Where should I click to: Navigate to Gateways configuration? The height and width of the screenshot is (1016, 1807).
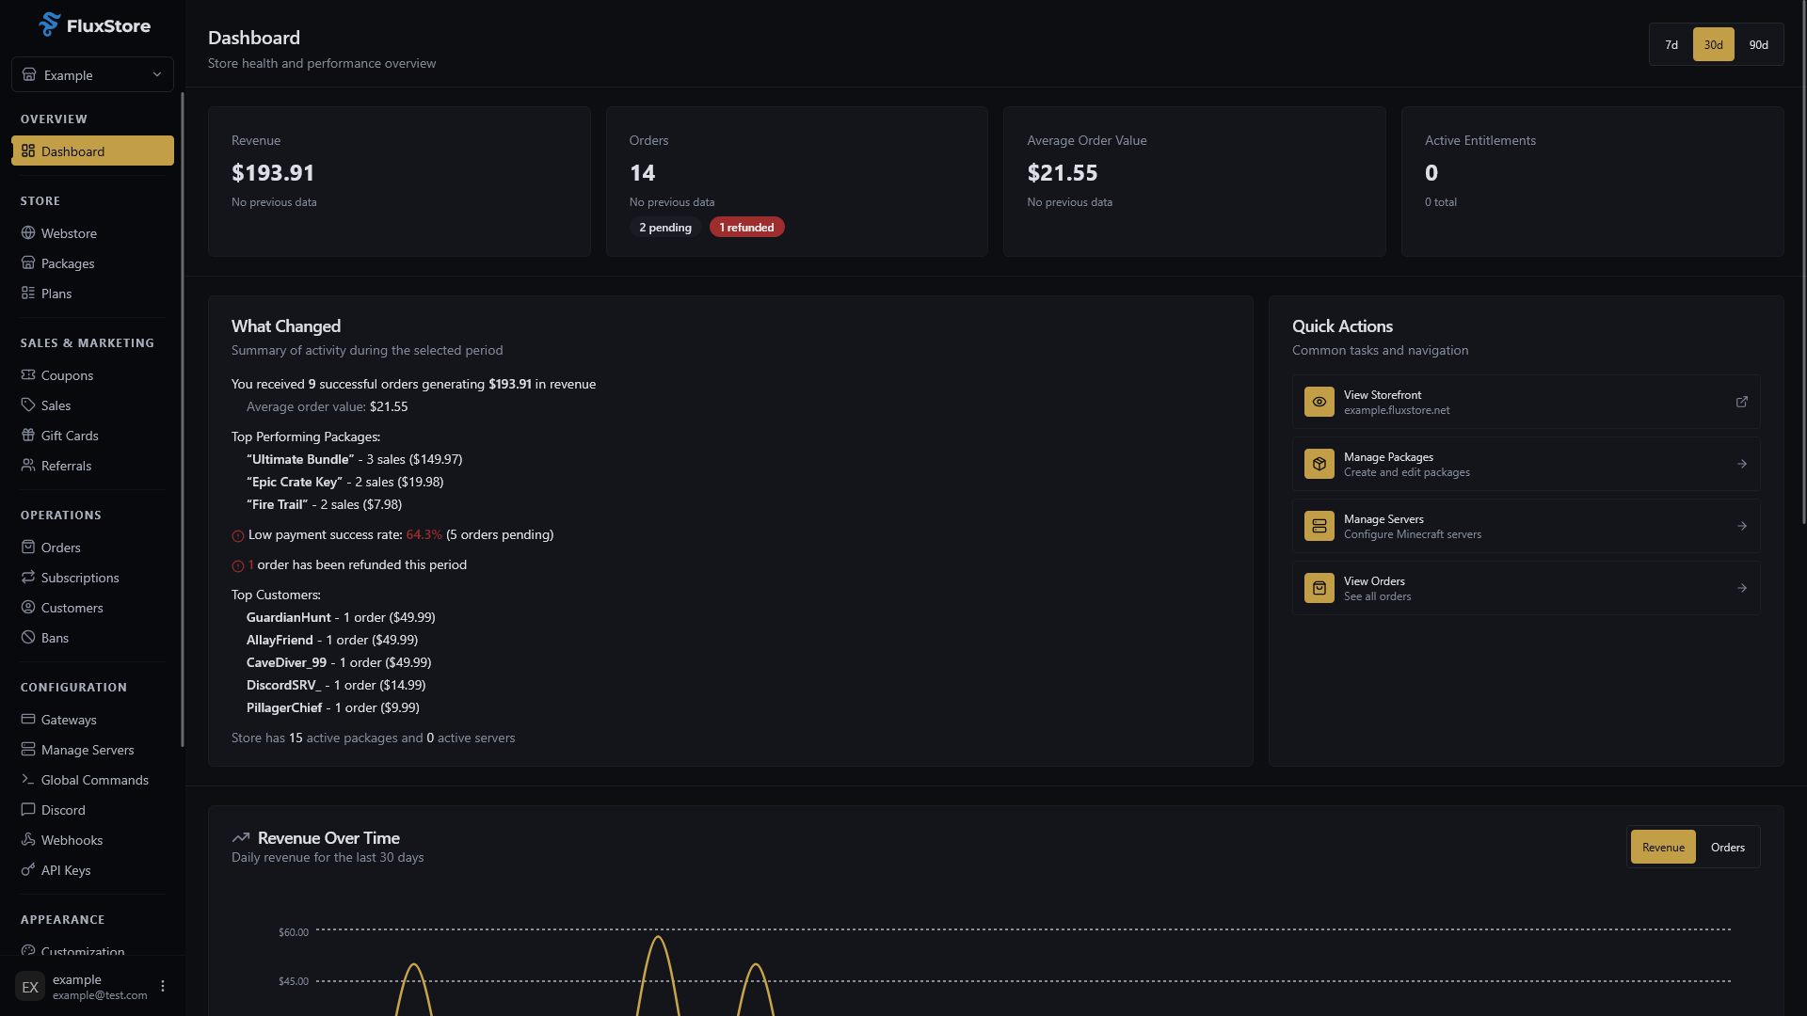(69, 719)
